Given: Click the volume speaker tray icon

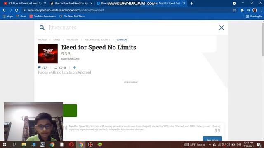Looking at the screenshot, I should point(228,144).
